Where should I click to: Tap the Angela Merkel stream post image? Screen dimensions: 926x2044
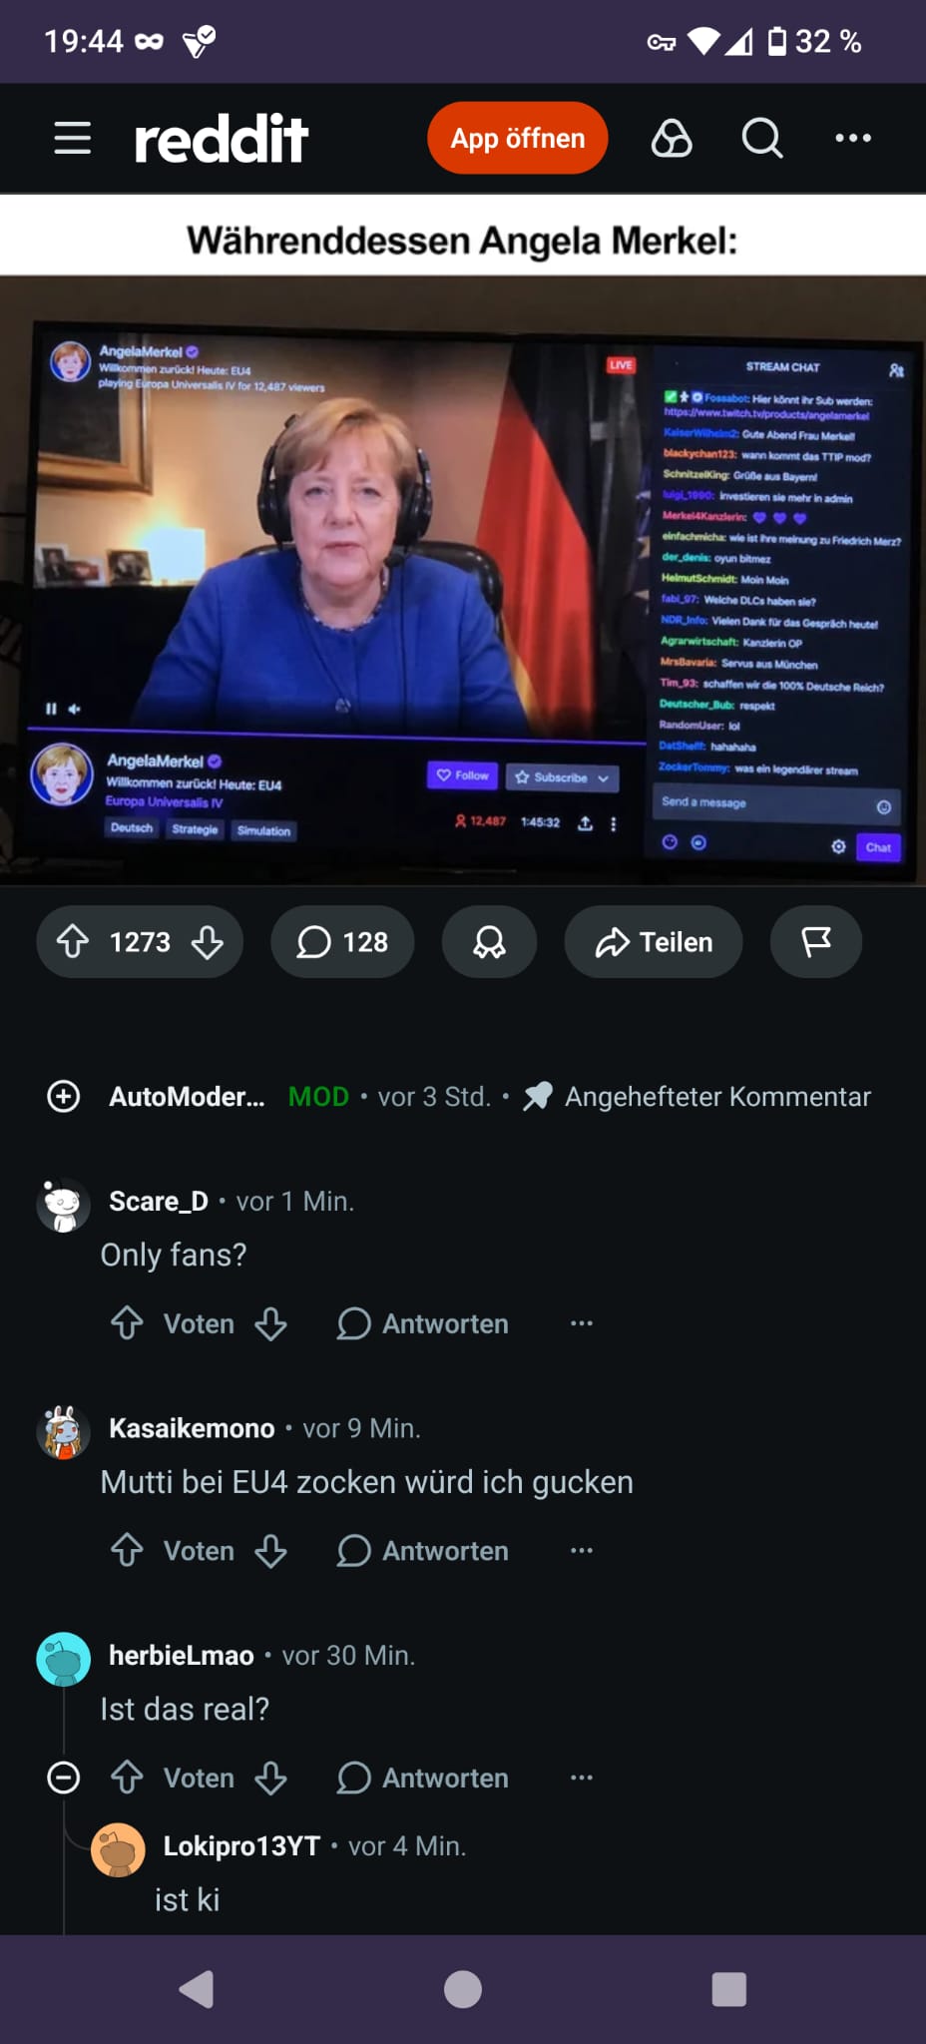pyautogui.click(x=463, y=581)
